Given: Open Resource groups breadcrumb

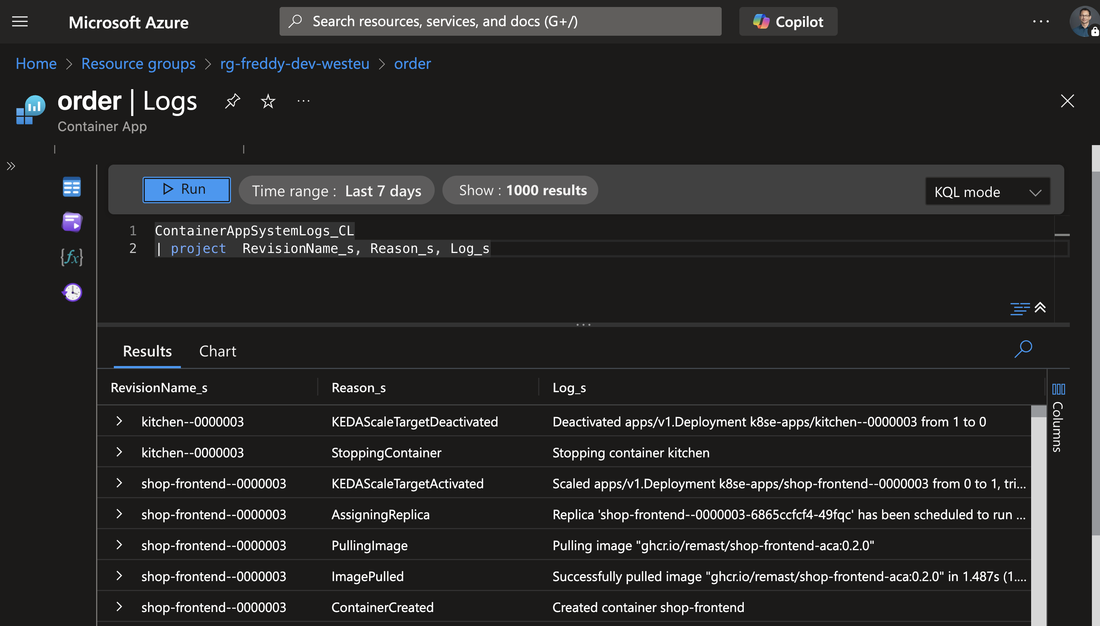Looking at the screenshot, I should tap(138, 64).
